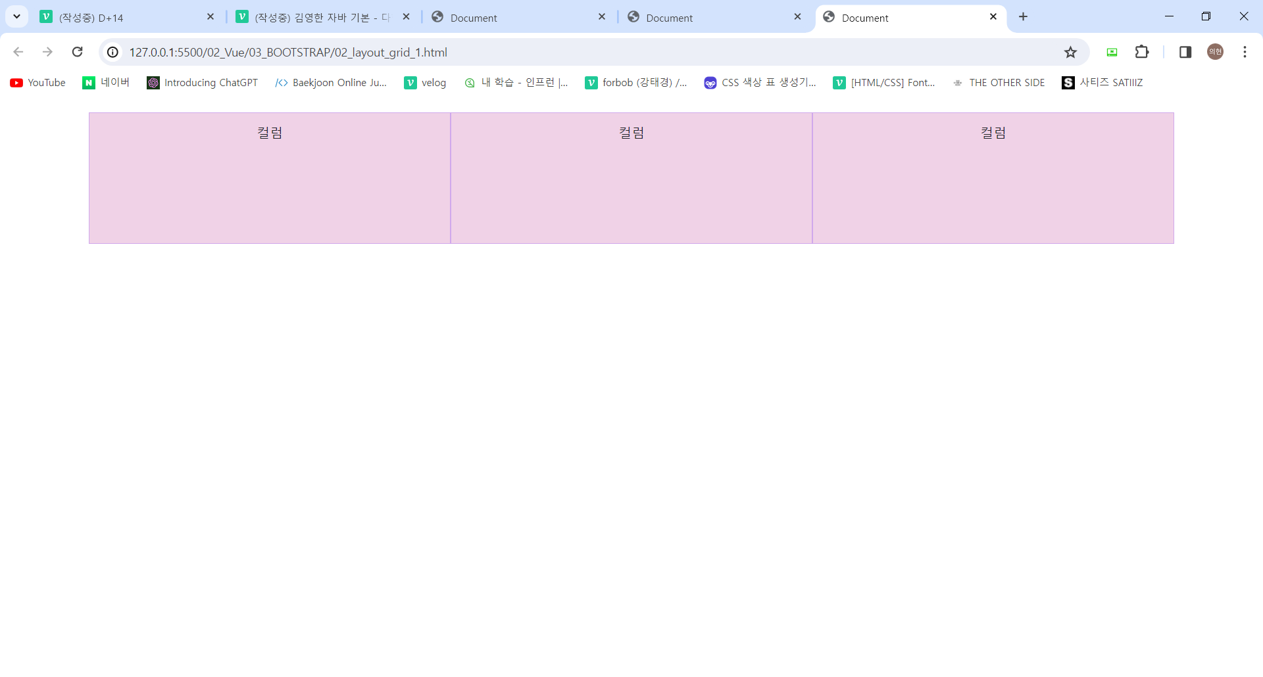Open the YouTube bookmark
Viewport: 1263px width, 677px height.
click(x=38, y=83)
